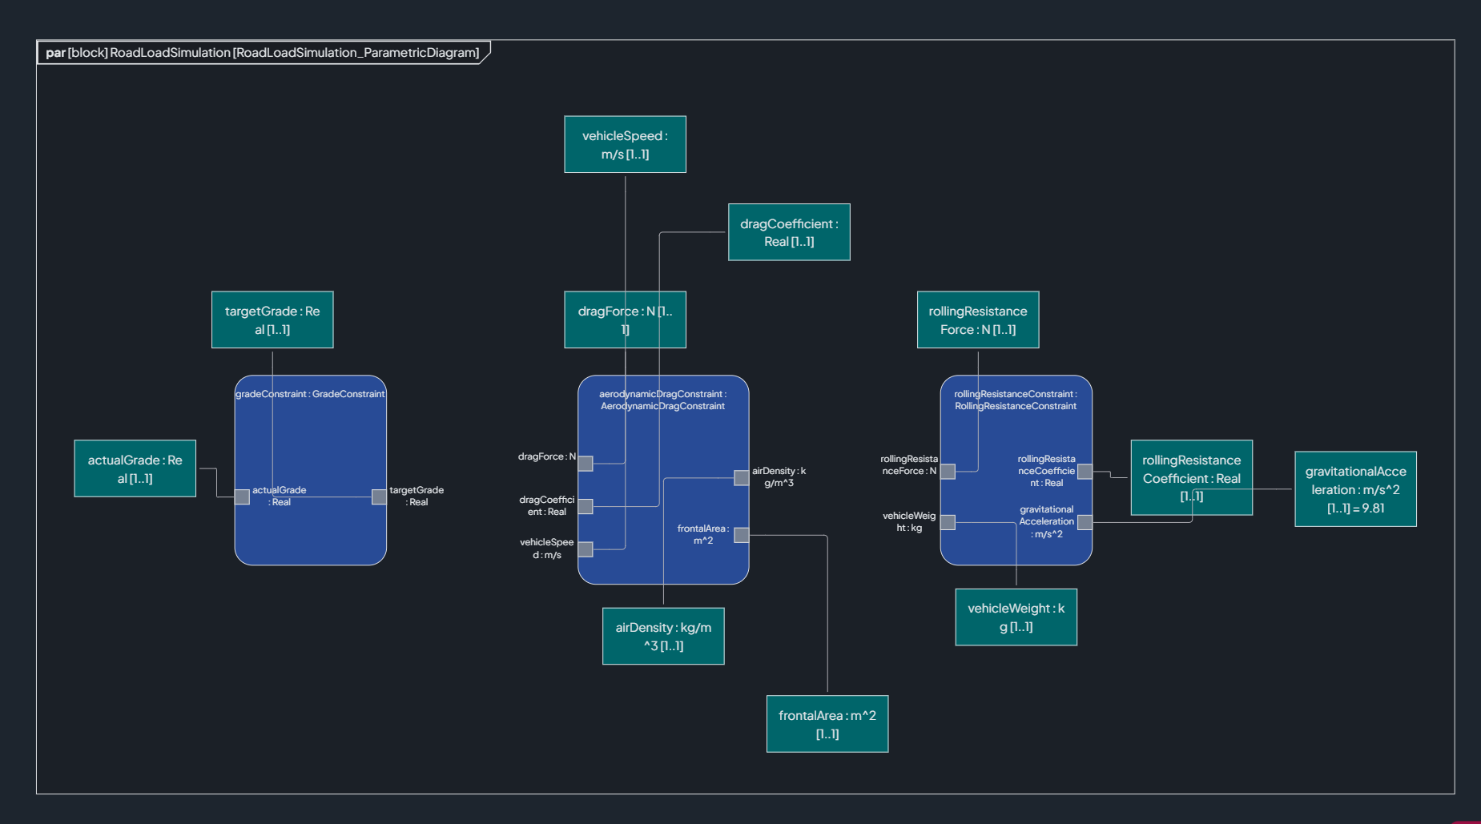Select the rollingResistanceConstraint title text
Screen dimensions: 1481x824
1016,400
